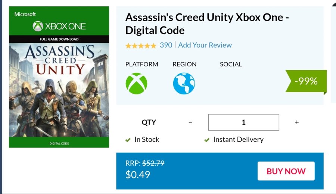This screenshot has height=194, width=336.
Task: Click the Xbox One logo on cover
Action: 59,26
